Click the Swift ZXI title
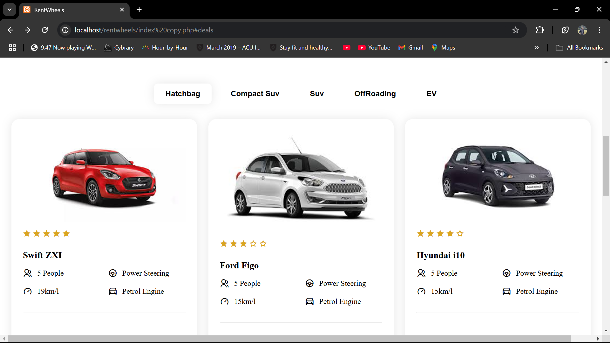 [x=42, y=255]
